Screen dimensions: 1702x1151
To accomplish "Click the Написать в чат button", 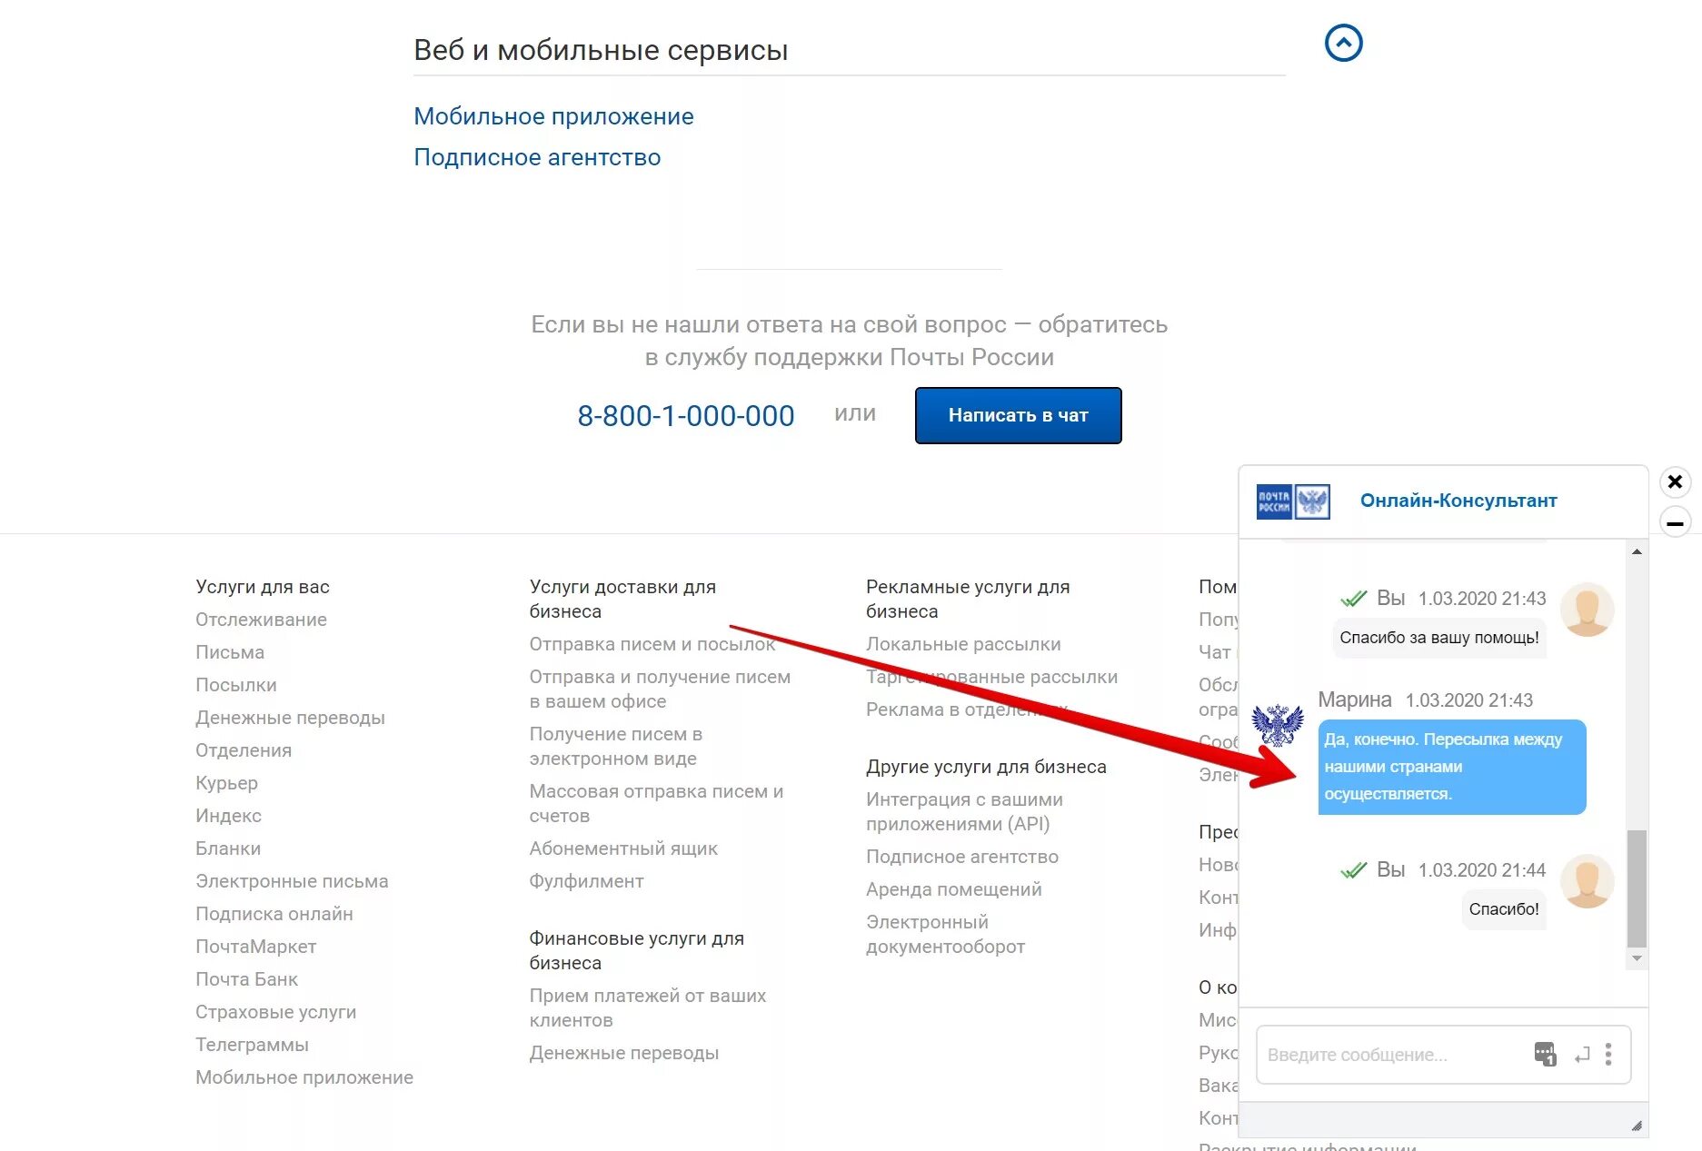I will pyautogui.click(x=1018, y=415).
